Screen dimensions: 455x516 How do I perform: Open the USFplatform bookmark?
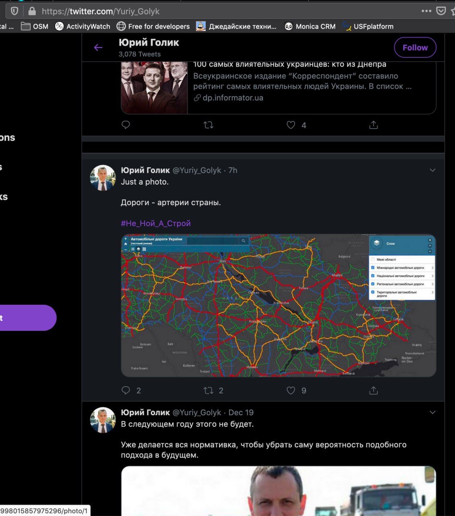368,26
